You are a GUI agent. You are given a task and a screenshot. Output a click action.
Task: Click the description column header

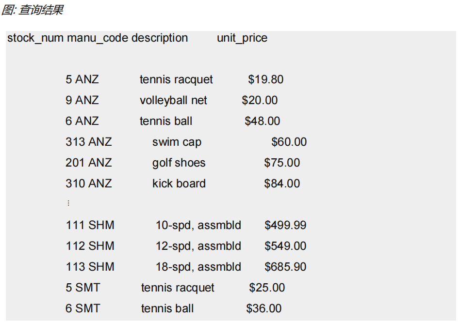tap(160, 38)
